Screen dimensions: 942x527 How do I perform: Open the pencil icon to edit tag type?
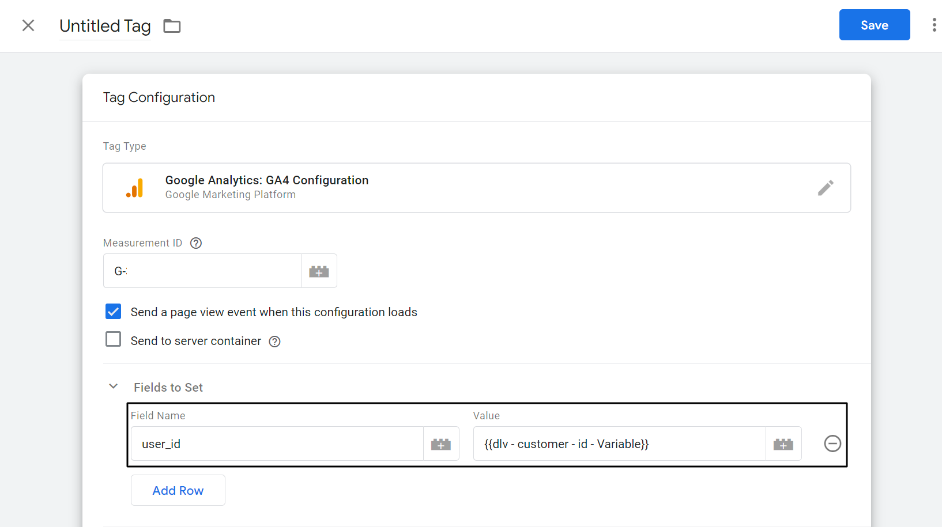(x=826, y=188)
